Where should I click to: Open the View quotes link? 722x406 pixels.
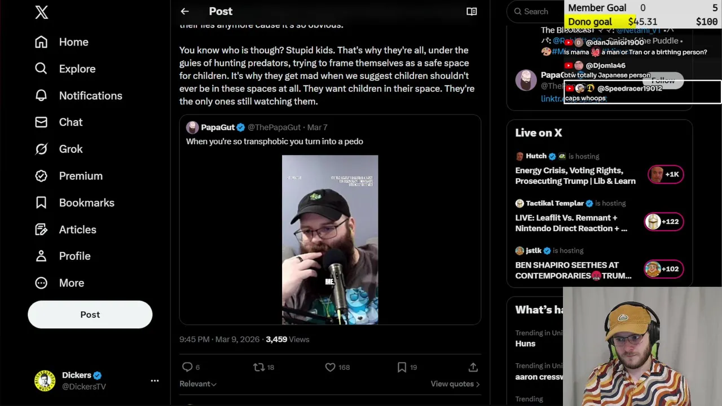pos(455,384)
